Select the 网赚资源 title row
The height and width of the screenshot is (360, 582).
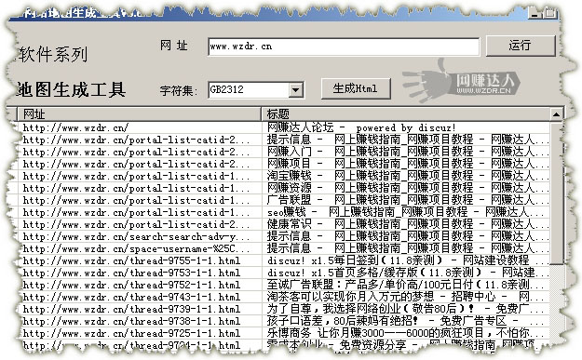408,188
